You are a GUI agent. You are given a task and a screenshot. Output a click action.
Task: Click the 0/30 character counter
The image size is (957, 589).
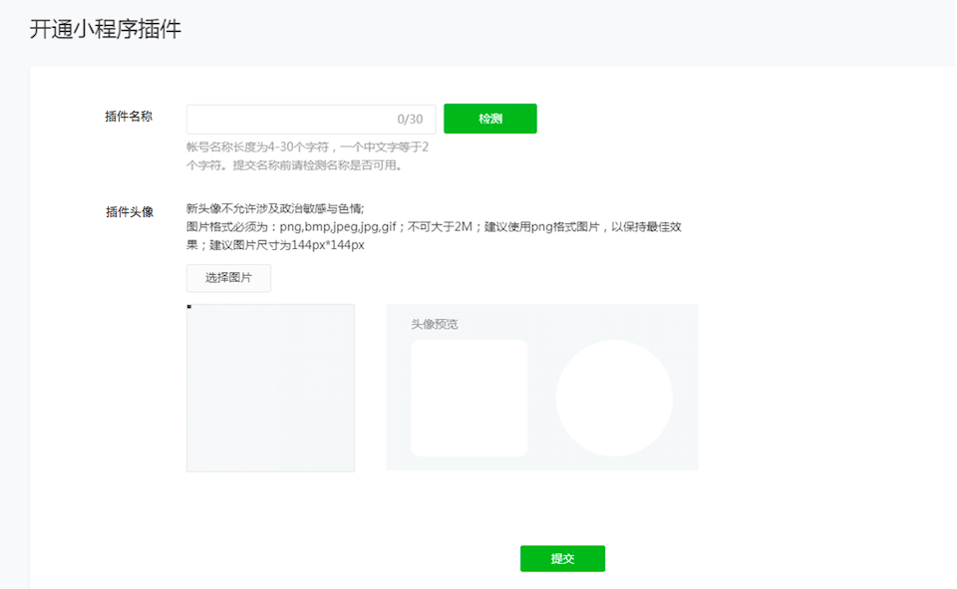click(411, 118)
